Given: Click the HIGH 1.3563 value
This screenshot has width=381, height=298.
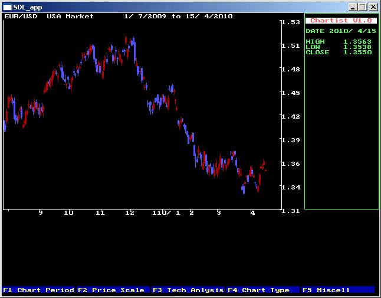Looking at the screenshot, I should point(339,41).
